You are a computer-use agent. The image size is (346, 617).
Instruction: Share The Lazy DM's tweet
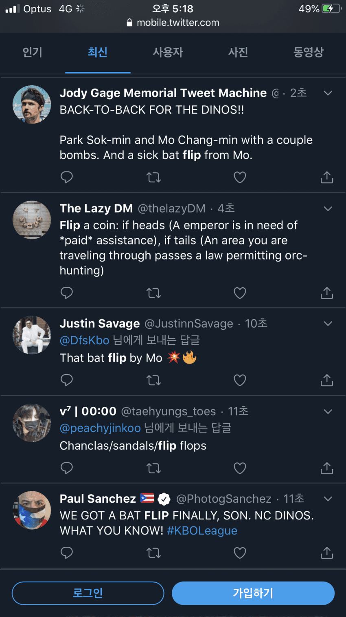tap(327, 293)
